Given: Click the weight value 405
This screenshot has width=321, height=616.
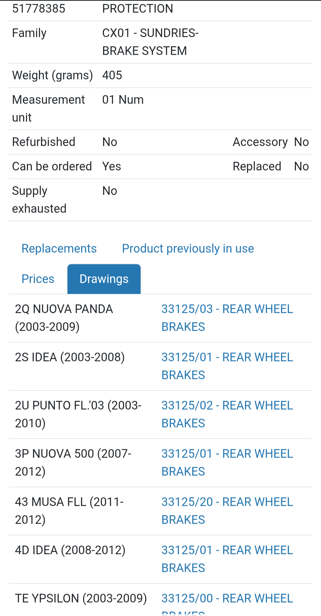Looking at the screenshot, I should click(112, 75).
